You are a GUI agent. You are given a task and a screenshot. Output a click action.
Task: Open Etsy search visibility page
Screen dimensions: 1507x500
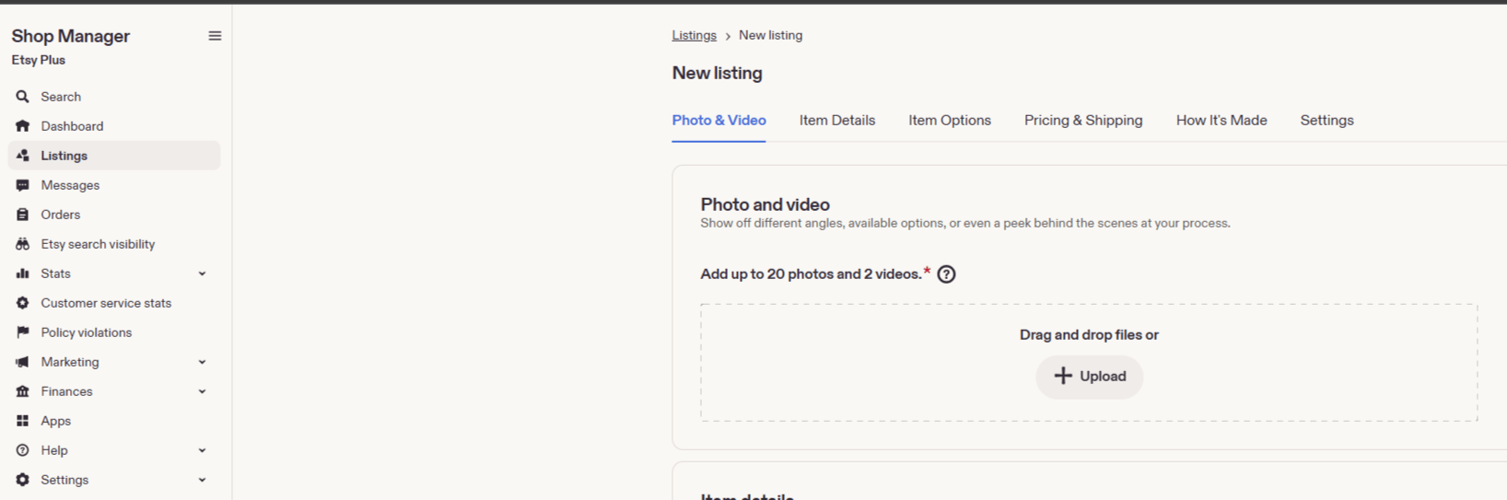[x=114, y=244]
